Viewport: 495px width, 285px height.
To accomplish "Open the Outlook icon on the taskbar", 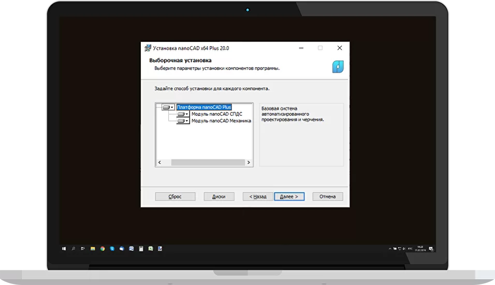I will pyautogui.click(x=132, y=249).
